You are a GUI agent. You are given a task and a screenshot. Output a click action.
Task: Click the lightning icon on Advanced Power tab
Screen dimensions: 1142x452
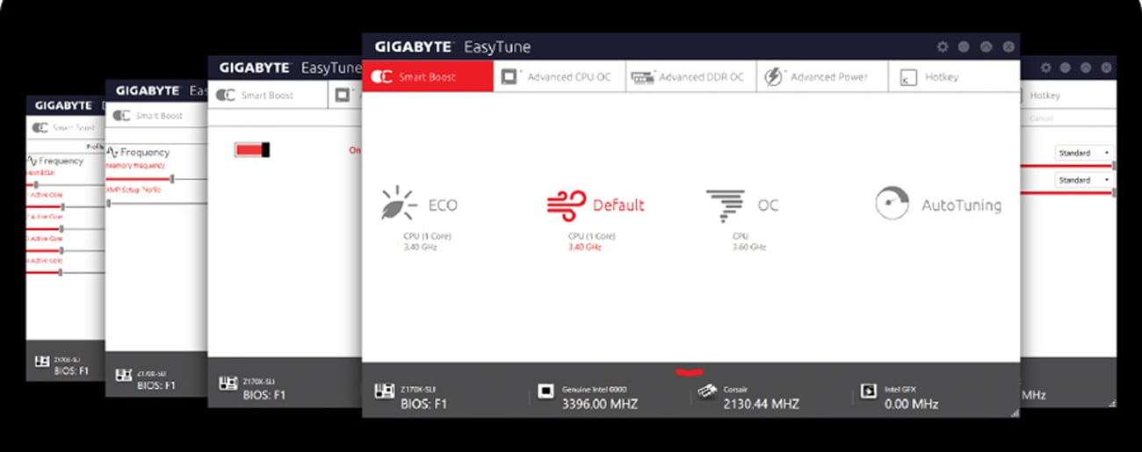tap(773, 76)
